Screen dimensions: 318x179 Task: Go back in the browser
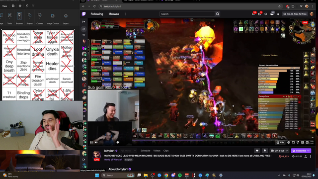[83, 6]
